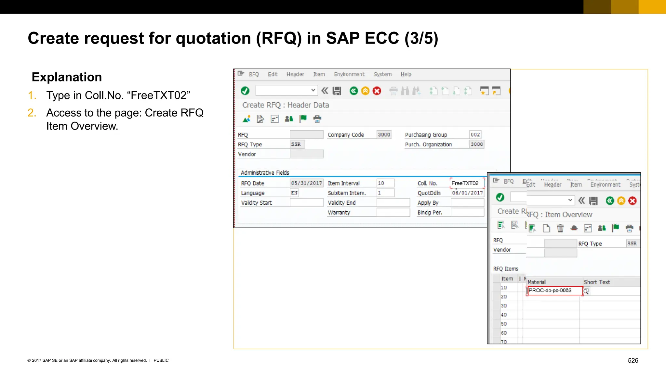Click the Header Texts document-pencil icon
This screenshot has width=666, height=374.
(260, 119)
